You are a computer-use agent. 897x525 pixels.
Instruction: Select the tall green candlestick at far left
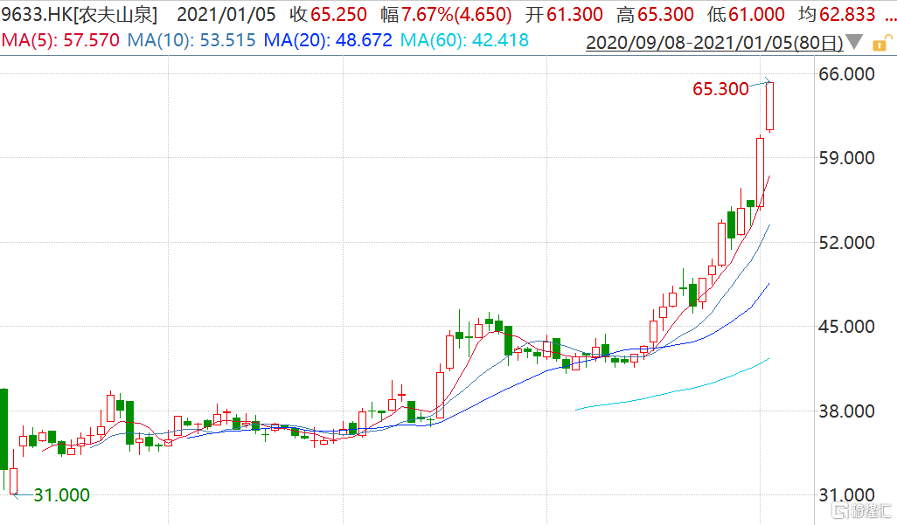coord(3,428)
